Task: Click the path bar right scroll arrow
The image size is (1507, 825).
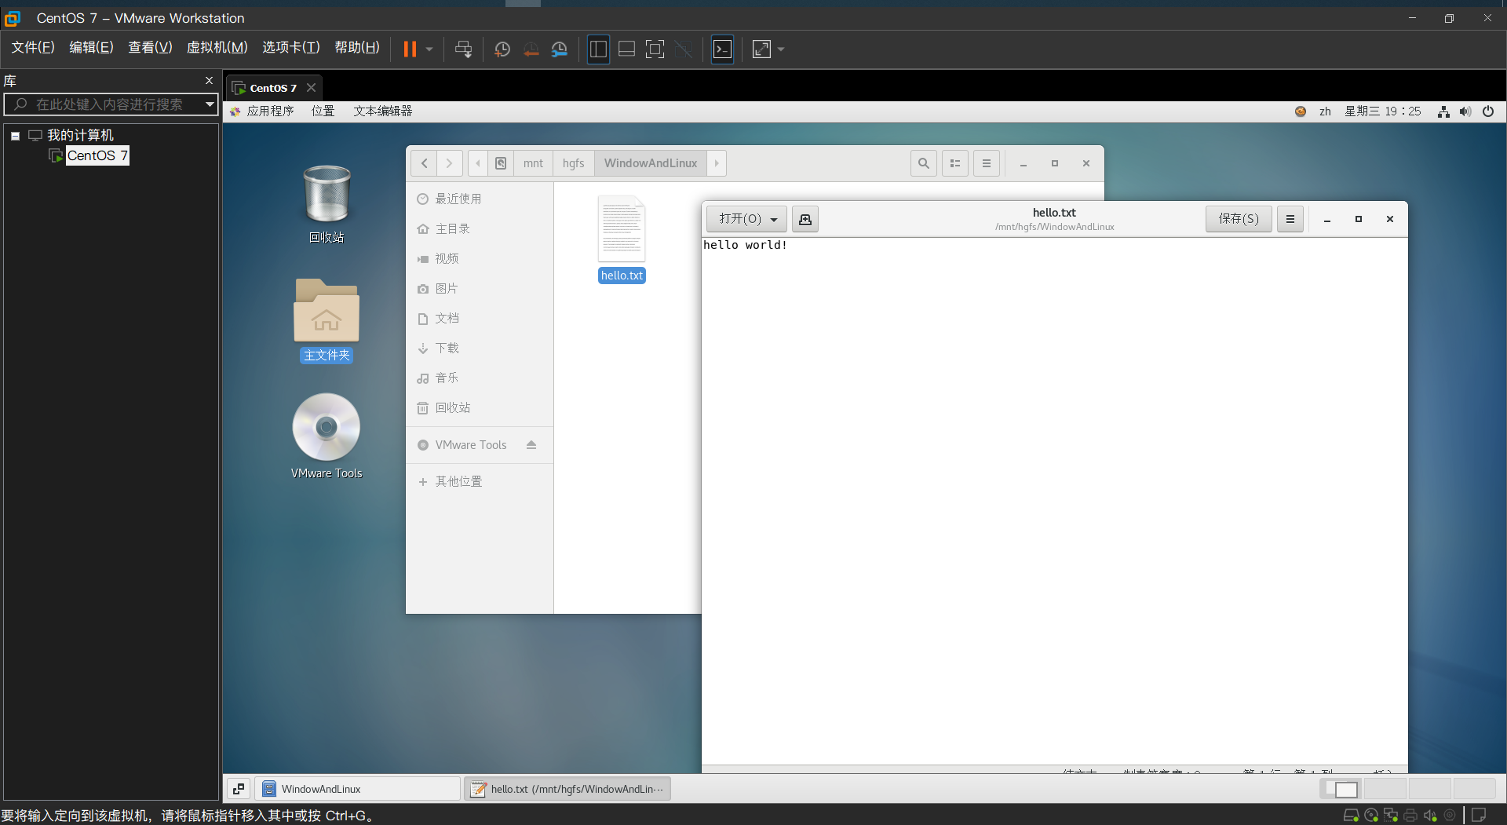Action: (x=717, y=163)
